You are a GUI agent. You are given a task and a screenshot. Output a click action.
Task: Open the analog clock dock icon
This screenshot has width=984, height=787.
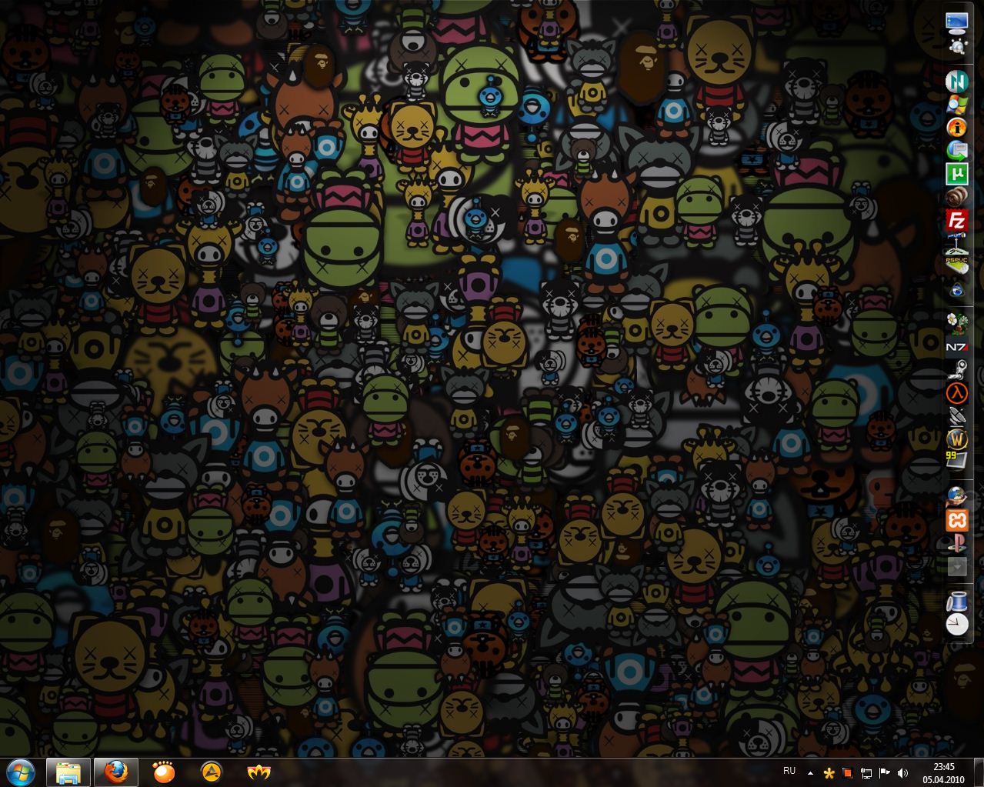click(957, 625)
